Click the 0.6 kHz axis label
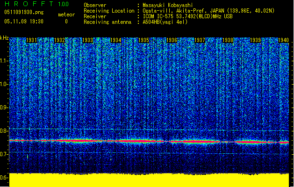This screenshot has height=187, width=294. 4,178
